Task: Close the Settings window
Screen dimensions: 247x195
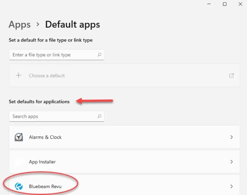Action: point(240,4)
